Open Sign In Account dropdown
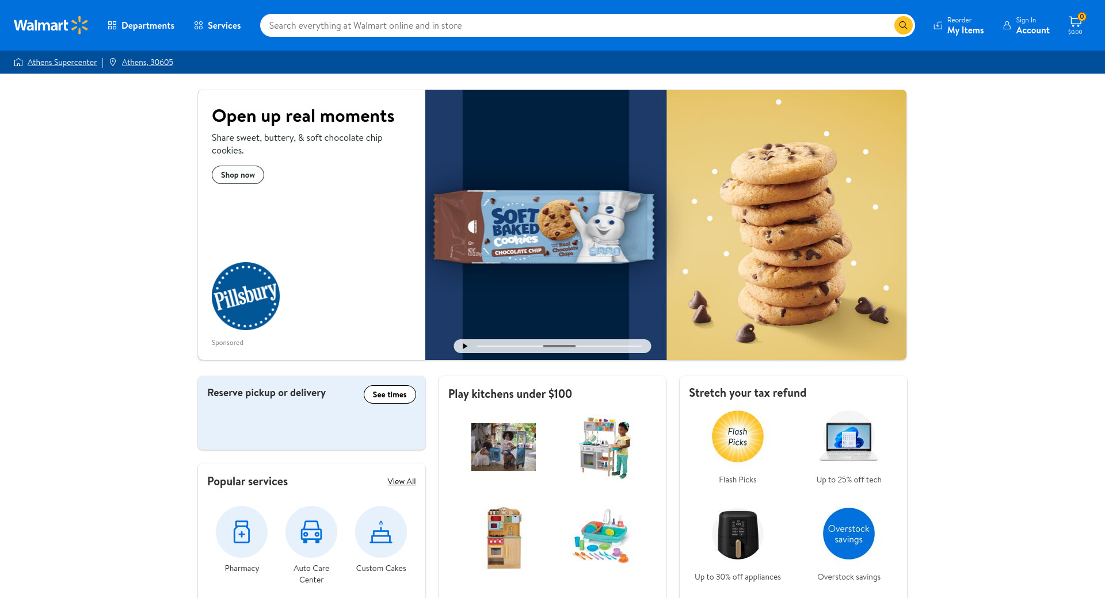This screenshot has width=1105, height=598. click(1026, 25)
